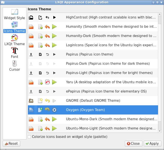
Task: Select the Papirus-Light theme text
Action: pyautogui.click(x=109, y=73)
